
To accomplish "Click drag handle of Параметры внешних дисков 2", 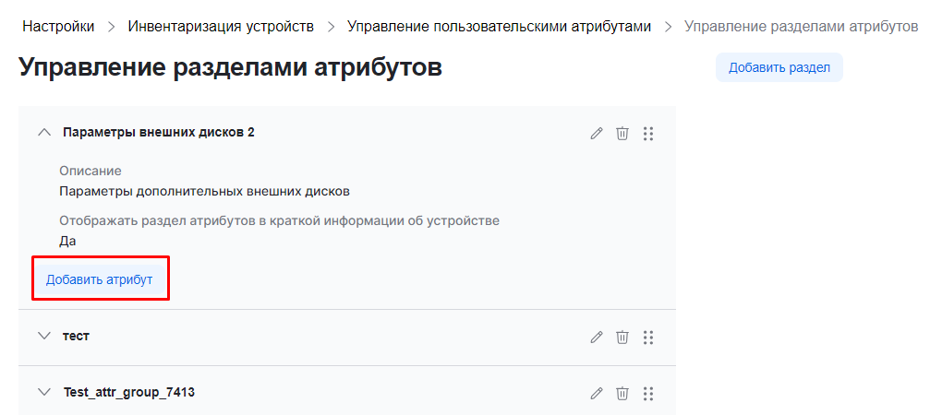I will click(x=648, y=134).
